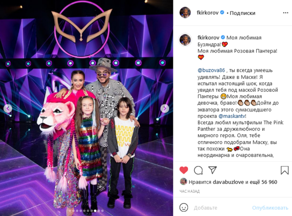Open fkirkorov profile from header username
Image resolution: width=292 pixels, height=216 pixels.
point(208,13)
